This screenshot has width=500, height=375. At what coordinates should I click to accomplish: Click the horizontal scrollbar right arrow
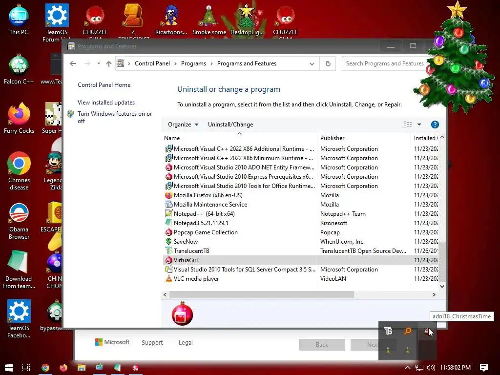[434, 294]
